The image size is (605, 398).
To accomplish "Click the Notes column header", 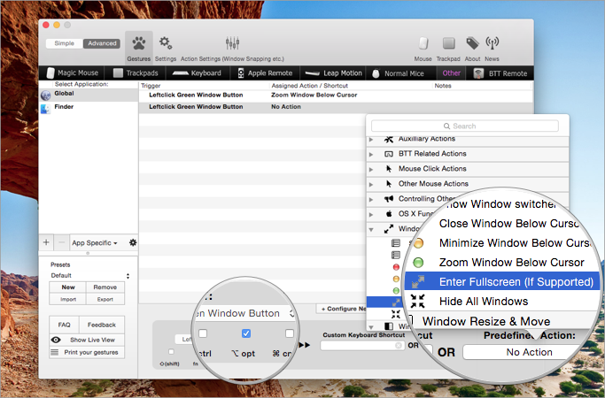I will tap(443, 86).
